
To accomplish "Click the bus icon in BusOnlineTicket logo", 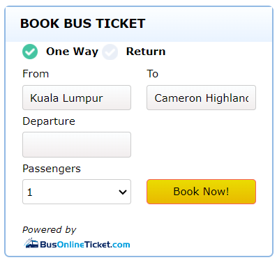I will pos(31,243).
